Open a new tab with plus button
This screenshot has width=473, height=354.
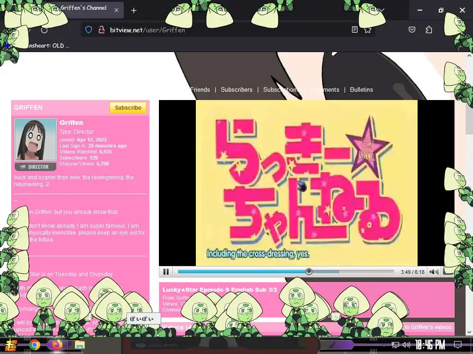pos(133,11)
